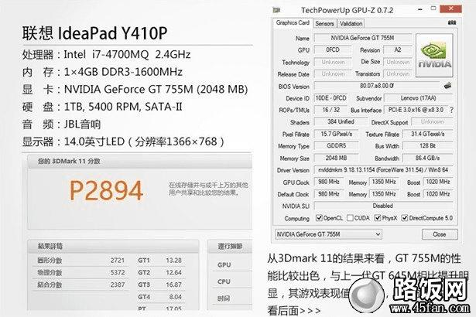Click the Close button in GPU-Z
Screen dimensions: 476x317
coord(440,234)
